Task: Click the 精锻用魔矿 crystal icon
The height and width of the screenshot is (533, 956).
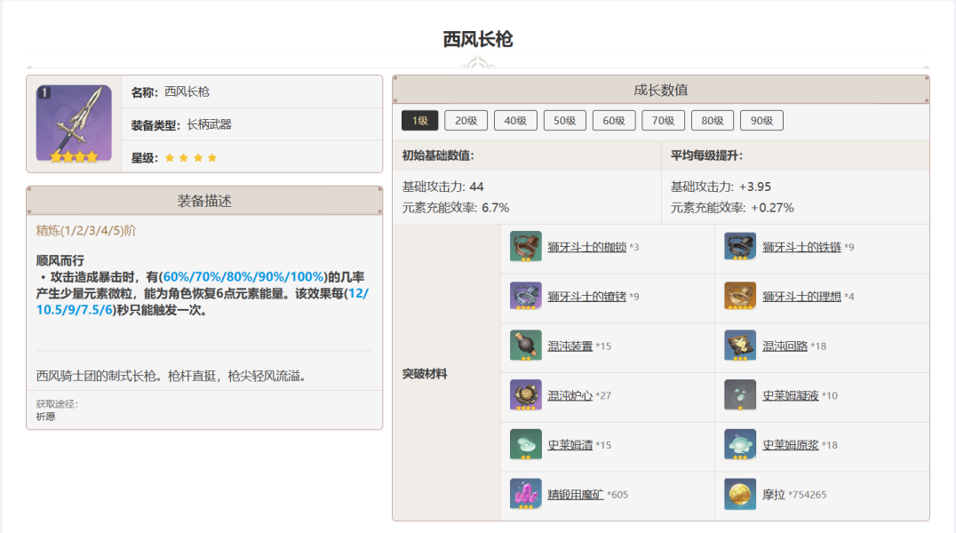Action: pyautogui.click(x=526, y=494)
